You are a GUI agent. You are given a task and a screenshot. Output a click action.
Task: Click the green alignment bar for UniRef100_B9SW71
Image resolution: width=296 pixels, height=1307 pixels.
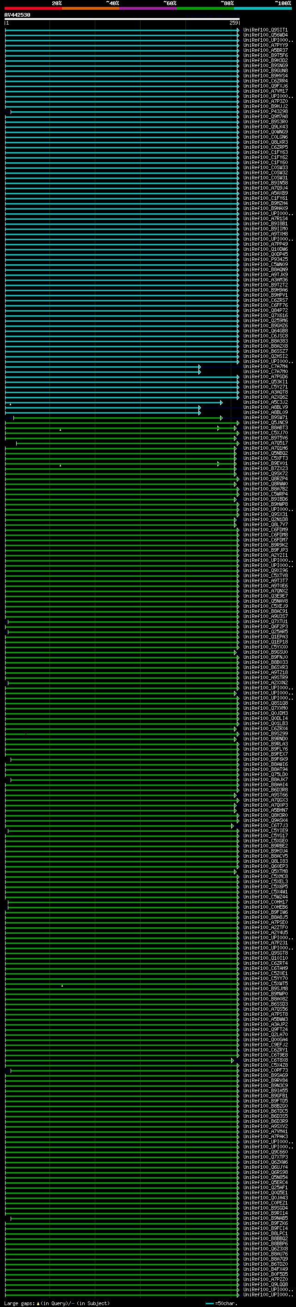click(118, 418)
